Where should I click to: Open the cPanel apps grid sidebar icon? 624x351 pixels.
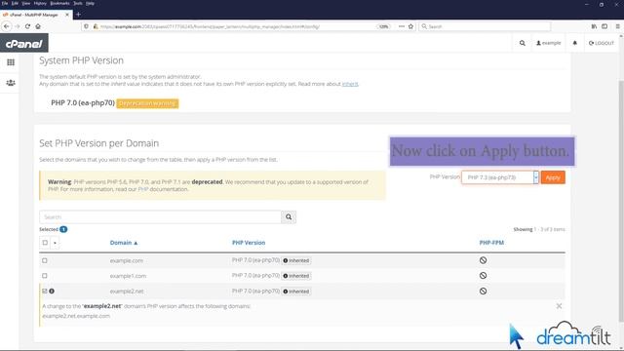[x=11, y=62]
